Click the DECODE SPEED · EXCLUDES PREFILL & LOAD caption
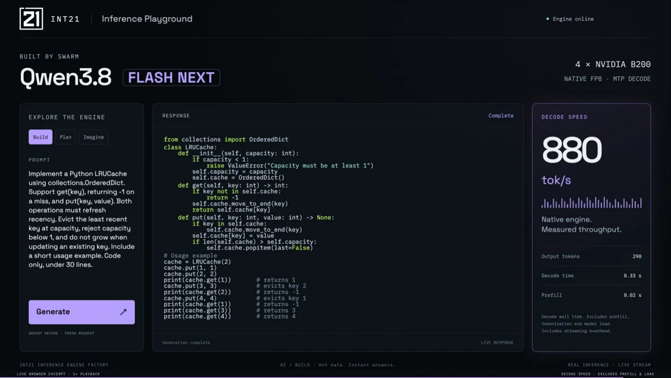Screen dimensions: 671x378 tap(607, 374)
